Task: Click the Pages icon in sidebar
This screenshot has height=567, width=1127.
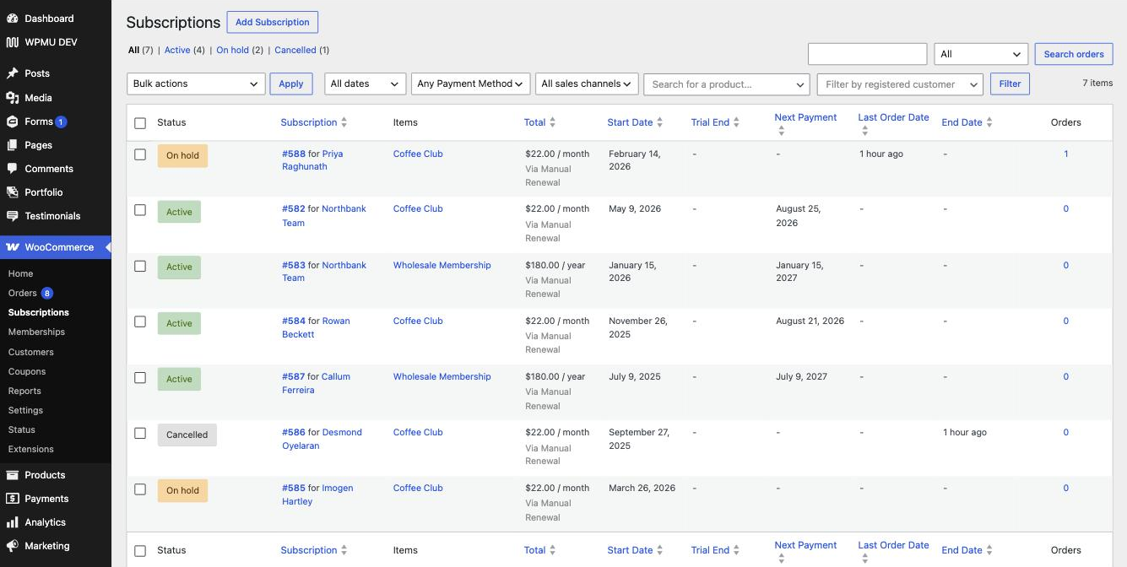Action: [13, 145]
